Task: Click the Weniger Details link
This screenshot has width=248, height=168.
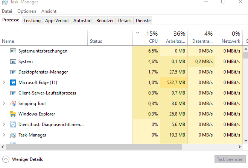Action: (27, 159)
